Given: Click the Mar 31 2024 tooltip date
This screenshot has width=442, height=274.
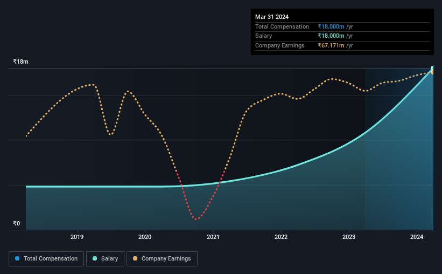Looking at the screenshot, I should click(272, 17).
